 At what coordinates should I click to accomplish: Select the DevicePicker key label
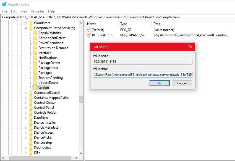pos(43,137)
